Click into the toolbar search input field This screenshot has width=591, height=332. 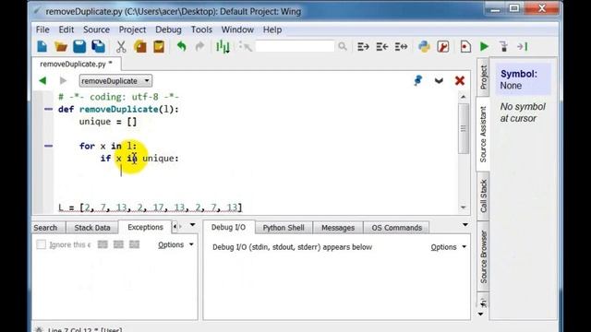click(295, 46)
